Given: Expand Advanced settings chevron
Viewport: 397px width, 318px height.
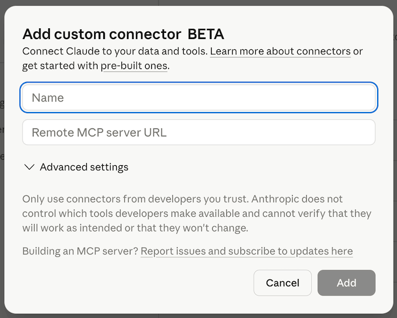Looking at the screenshot, I should click(x=29, y=167).
